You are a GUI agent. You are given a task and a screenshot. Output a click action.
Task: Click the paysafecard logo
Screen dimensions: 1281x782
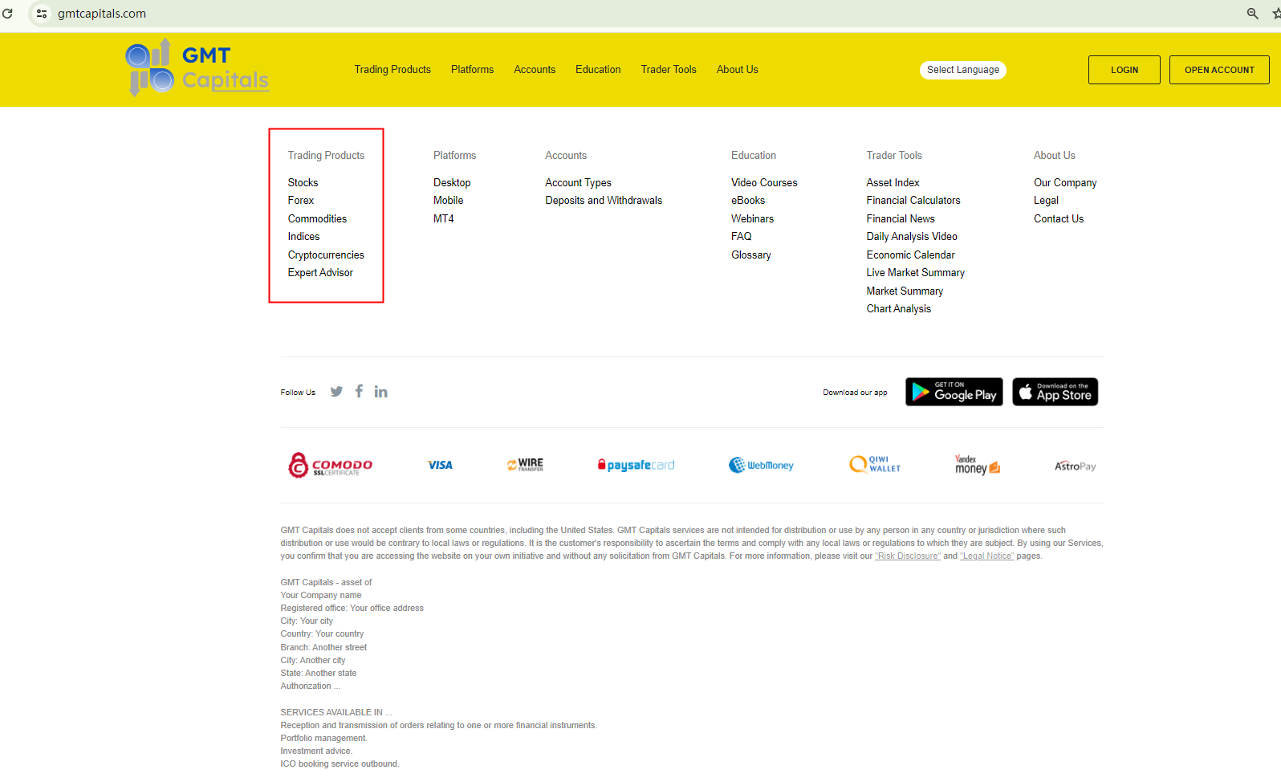(636, 465)
